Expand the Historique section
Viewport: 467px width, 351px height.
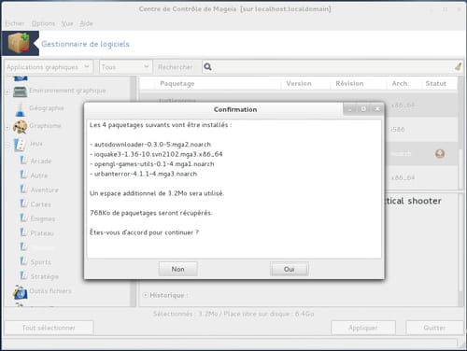pyautogui.click(x=146, y=295)
